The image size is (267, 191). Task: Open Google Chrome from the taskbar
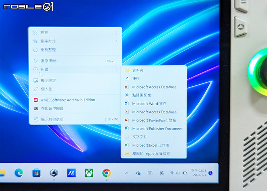106,173
